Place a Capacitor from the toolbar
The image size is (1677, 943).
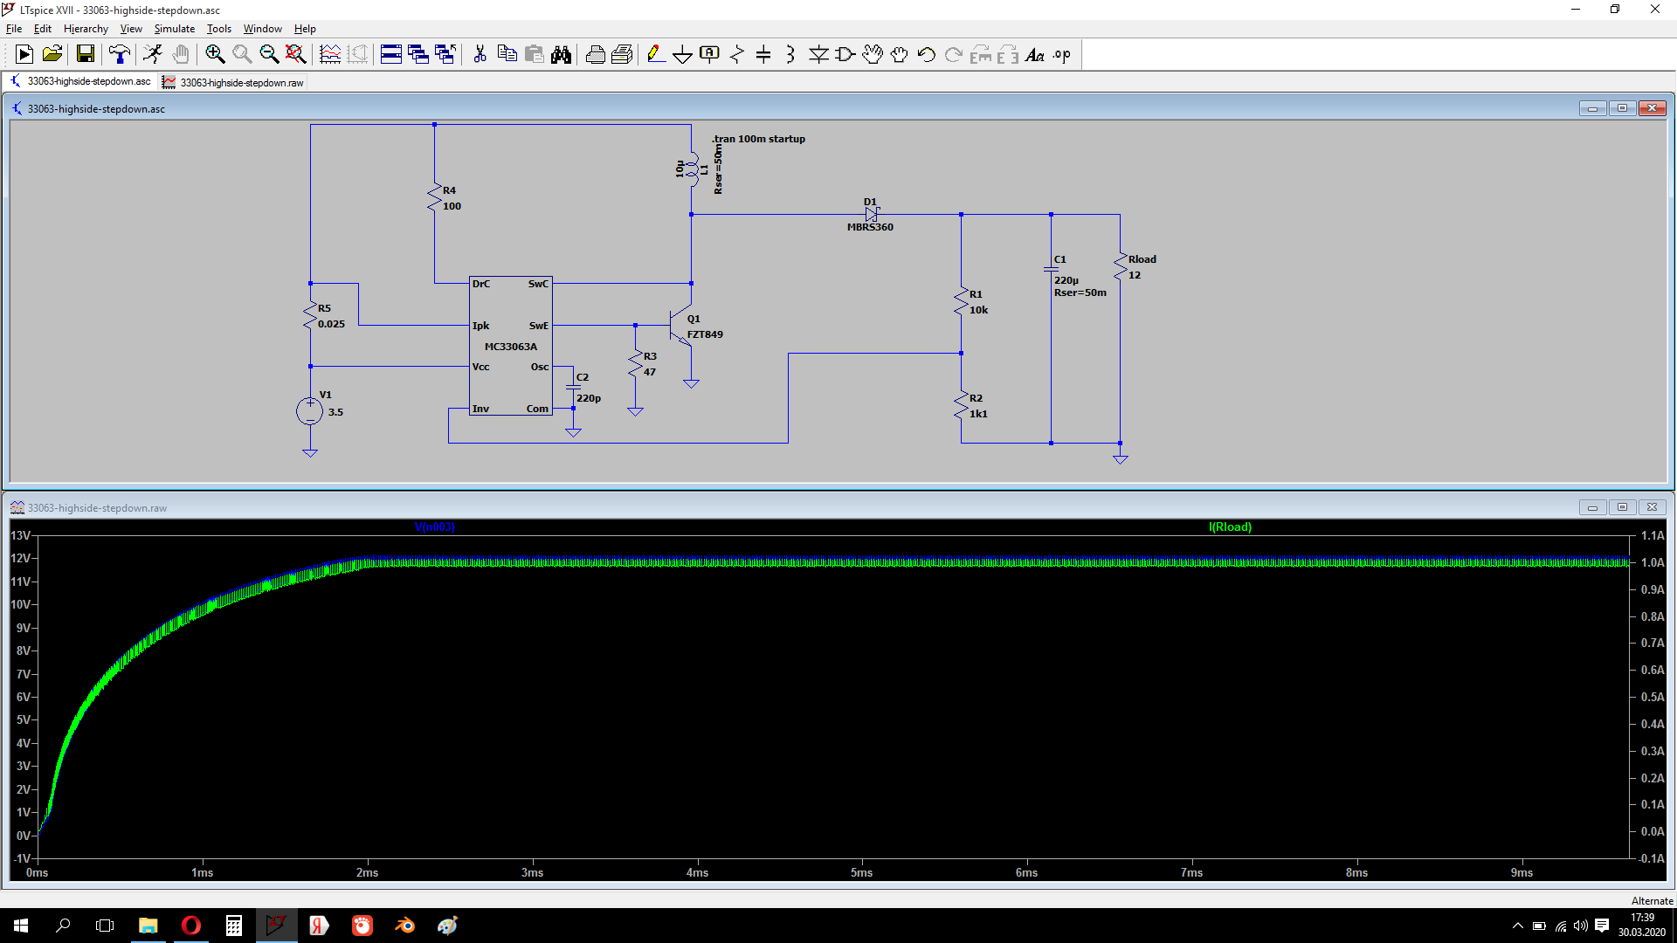763,54
